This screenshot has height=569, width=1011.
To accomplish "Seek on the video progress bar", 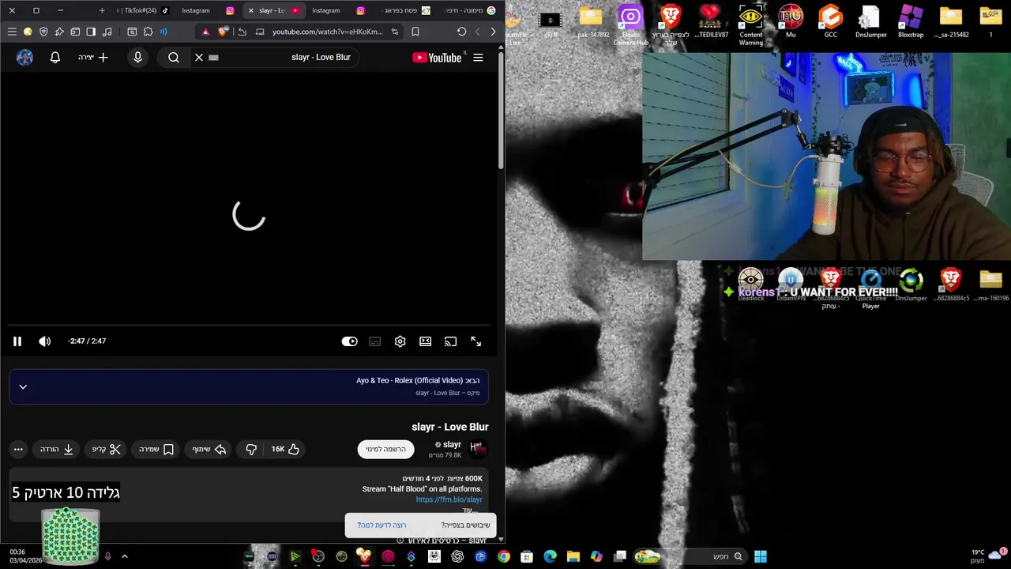I will (x=249, y=325).
